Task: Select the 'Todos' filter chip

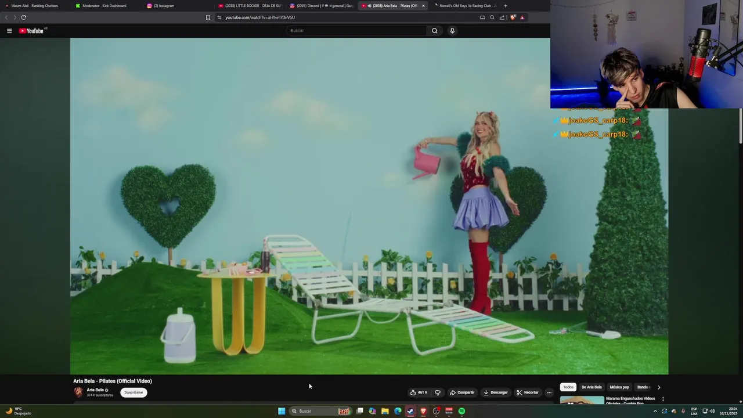Action: coord(568,387)
